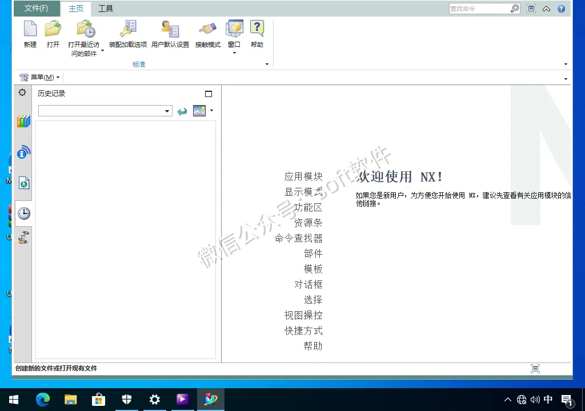585x411 pixels.
Task: Toggle full screen mode icon in title bar
Action: click(x=531, y=9)
